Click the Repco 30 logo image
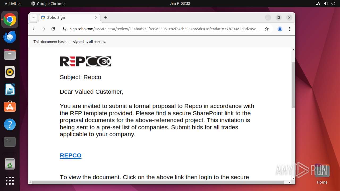The width and height of the screenshot is (340, 191). coord(86,61)
